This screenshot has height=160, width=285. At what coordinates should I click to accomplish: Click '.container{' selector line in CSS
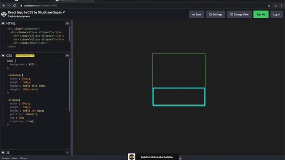coord(15,75)
